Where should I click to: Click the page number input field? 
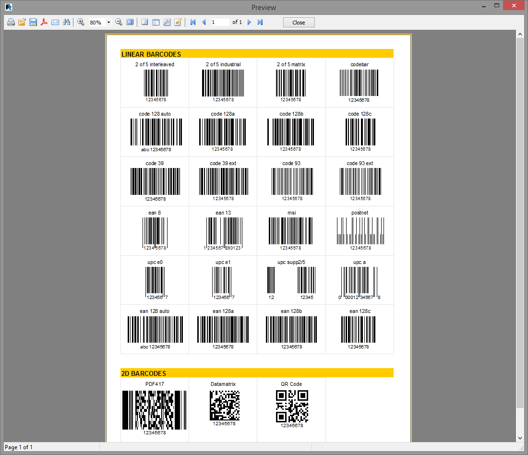coord(220,22)
